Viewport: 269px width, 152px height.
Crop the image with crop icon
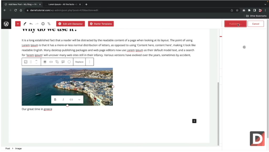point(57,62)
